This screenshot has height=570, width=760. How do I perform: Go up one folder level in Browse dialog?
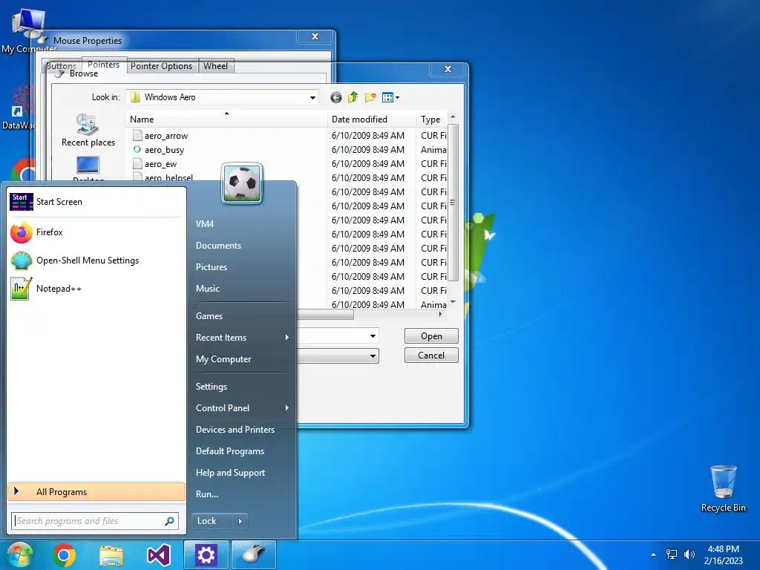point(353,97)
